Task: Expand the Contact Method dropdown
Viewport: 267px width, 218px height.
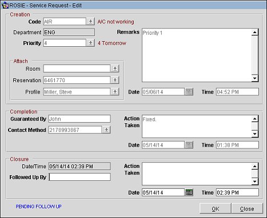Action: 106,130
